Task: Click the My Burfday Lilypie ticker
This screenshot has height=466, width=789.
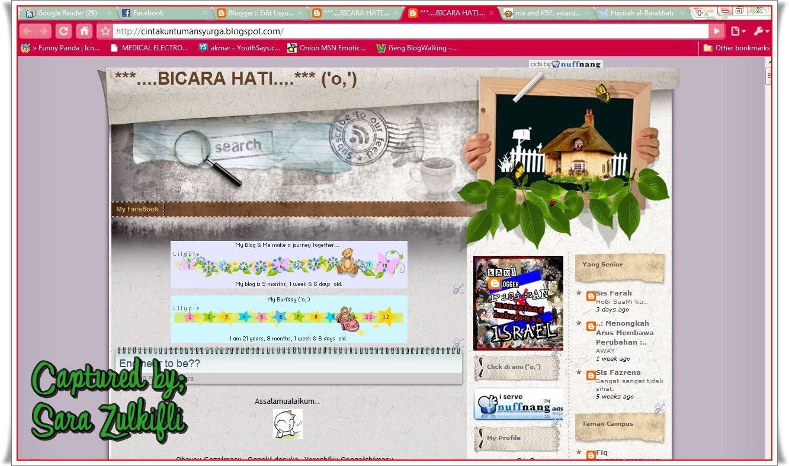Action: [289, 319]
